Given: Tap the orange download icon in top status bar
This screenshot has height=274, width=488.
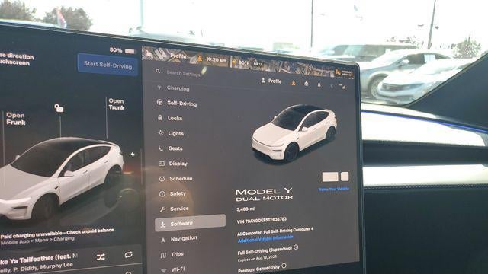Looking at the screenshot, I should click(x=200, y=59).
